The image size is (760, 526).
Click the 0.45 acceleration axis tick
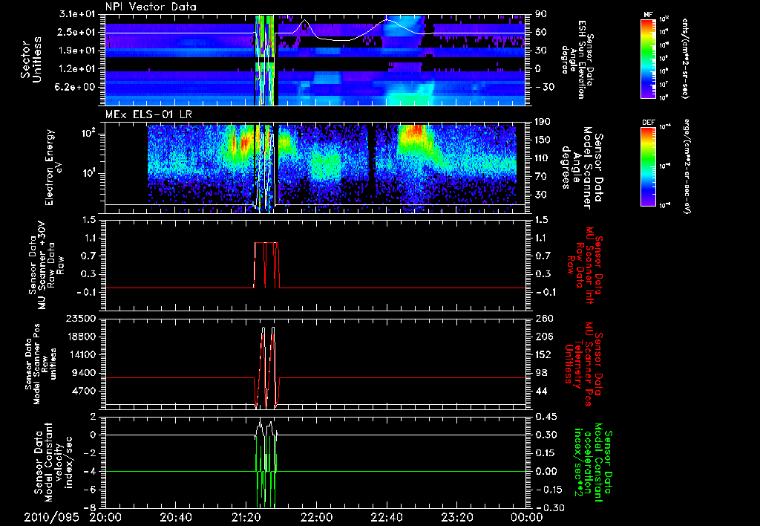546,416
